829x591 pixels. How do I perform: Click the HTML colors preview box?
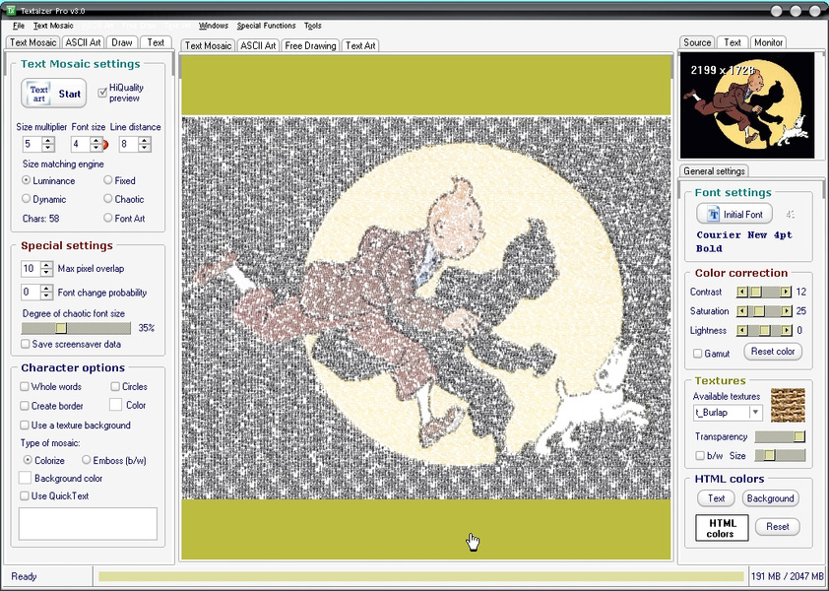click(720, 528)
